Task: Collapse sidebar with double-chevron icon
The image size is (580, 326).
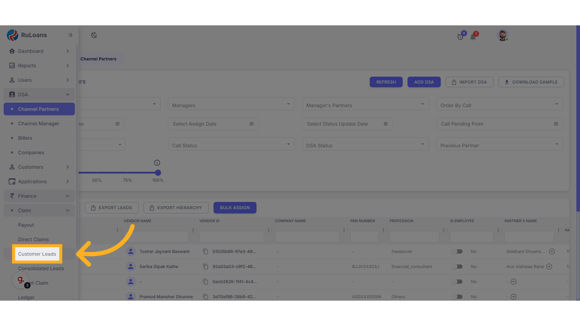Action: (70, 35)
